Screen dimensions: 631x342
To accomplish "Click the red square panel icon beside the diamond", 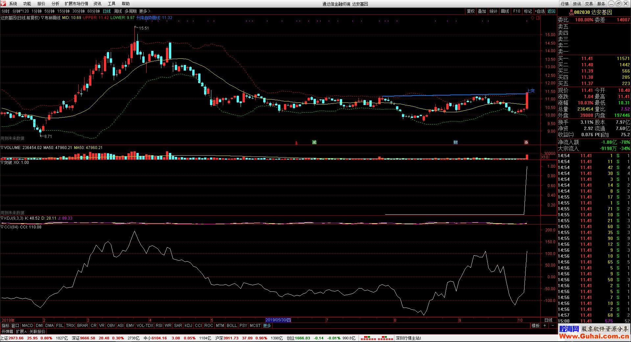I will coord(538,18).
